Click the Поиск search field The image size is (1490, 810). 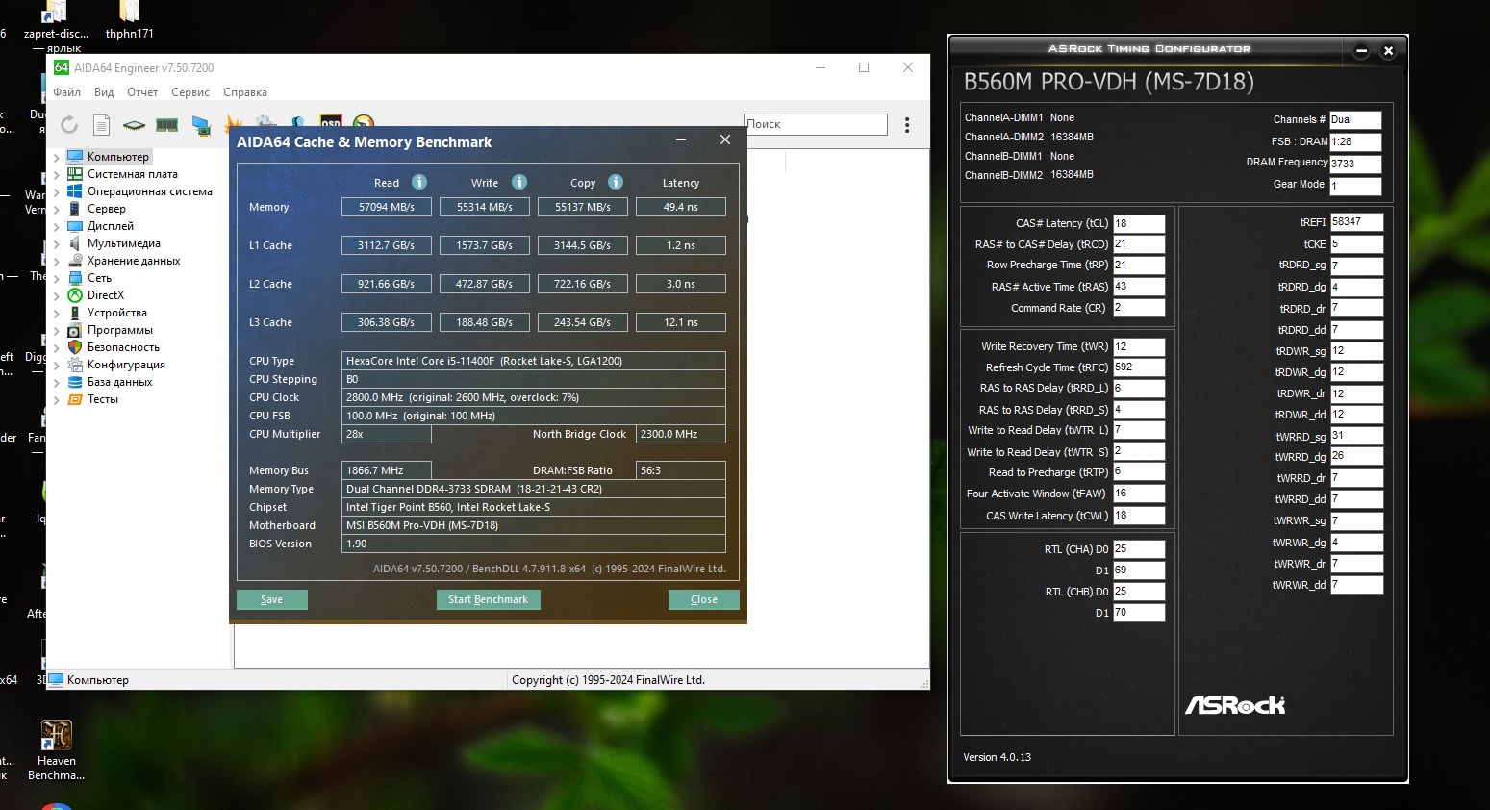coord(816,124)
